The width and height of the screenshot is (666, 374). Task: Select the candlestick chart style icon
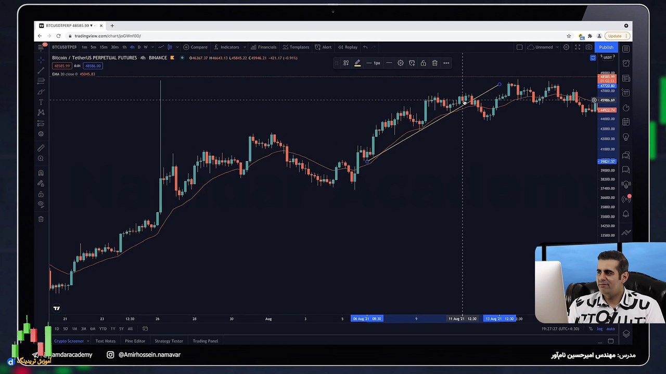(x=170, y=47)
